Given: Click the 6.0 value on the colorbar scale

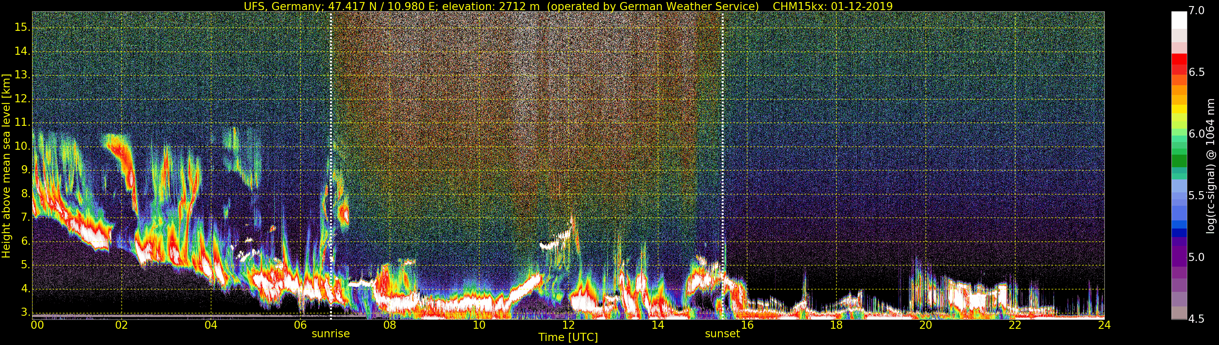Looking at the screenshot, I should [1197, 134].
